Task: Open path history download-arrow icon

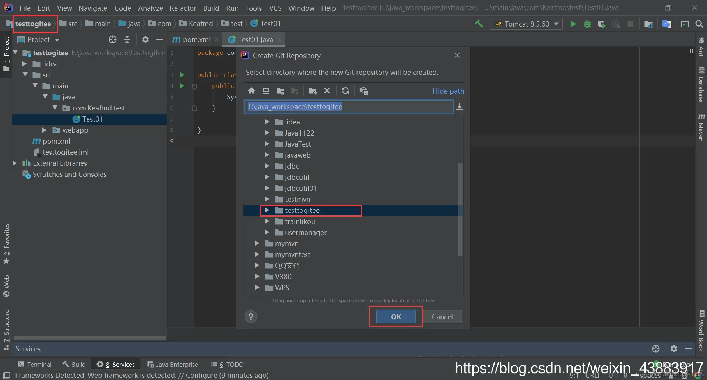Action: click(x=460, y=107)
